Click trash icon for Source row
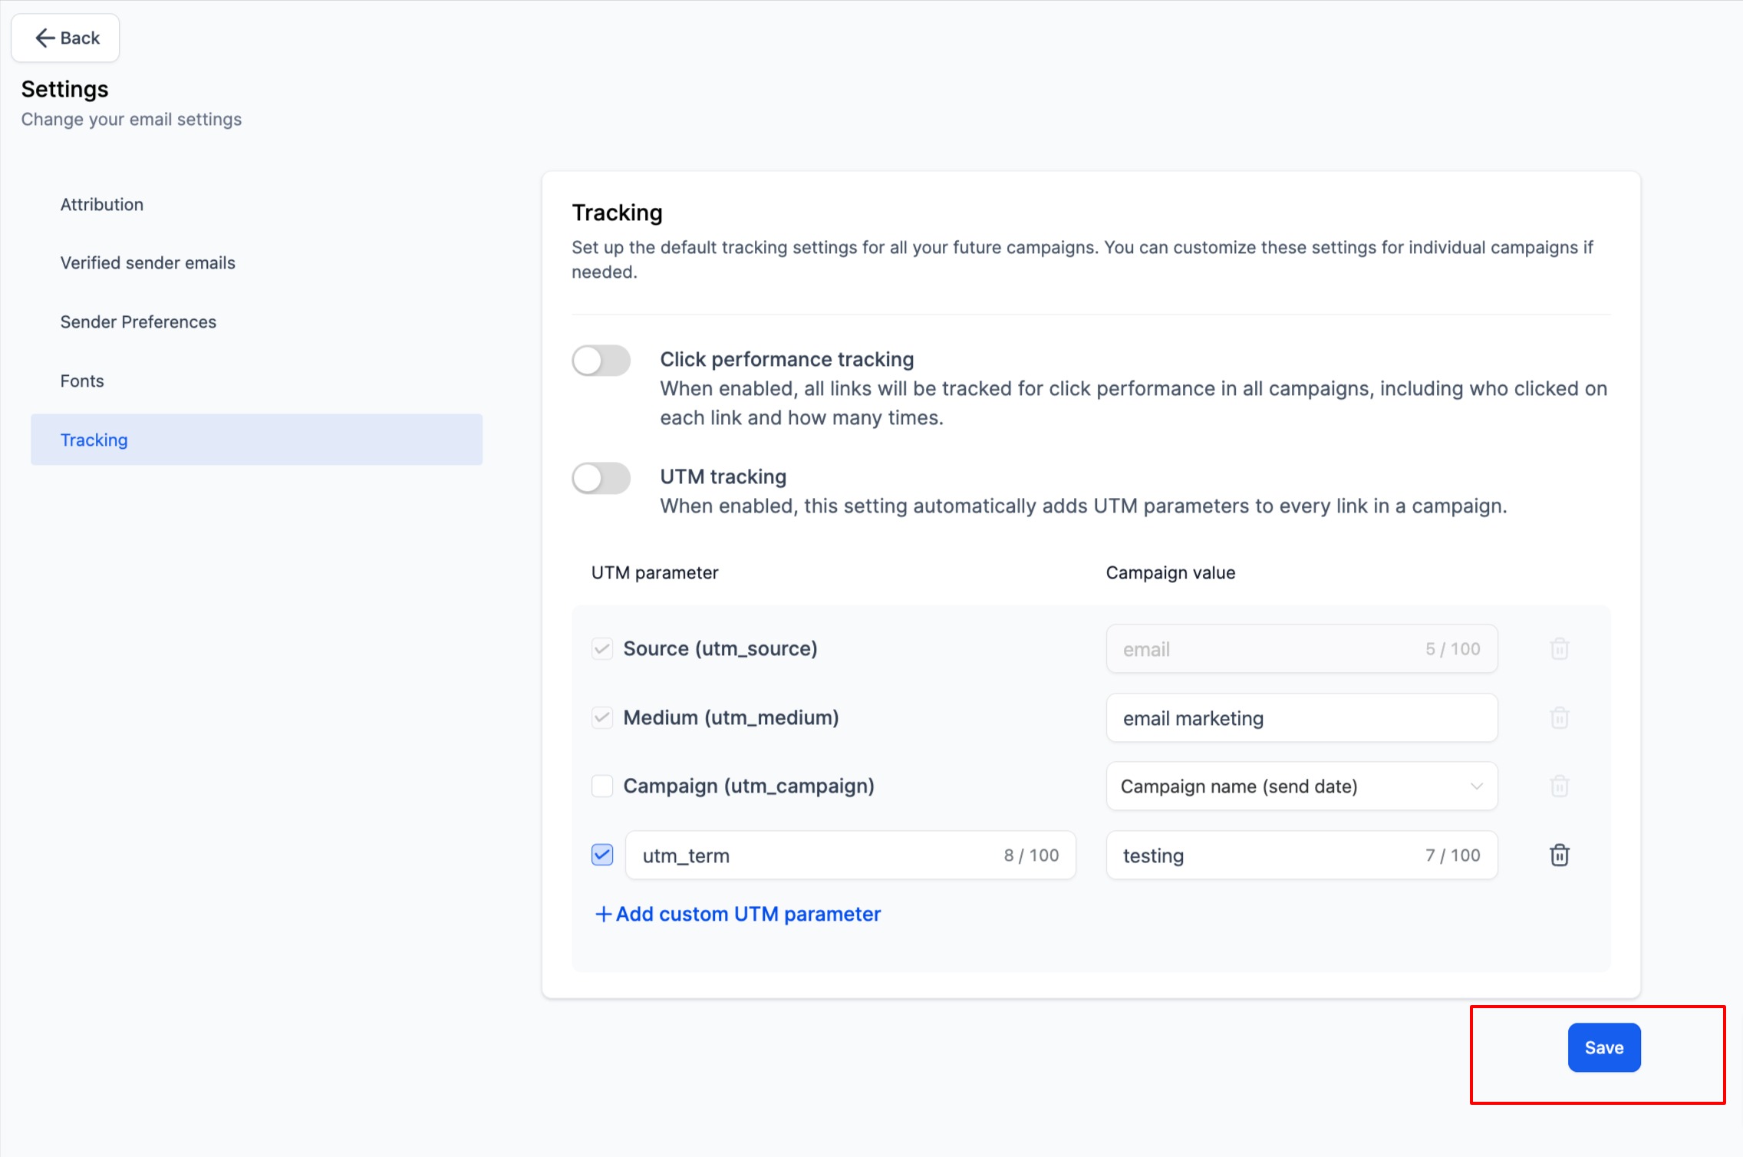This screenshot has width=1743, height=1157. pos(1559,648)
